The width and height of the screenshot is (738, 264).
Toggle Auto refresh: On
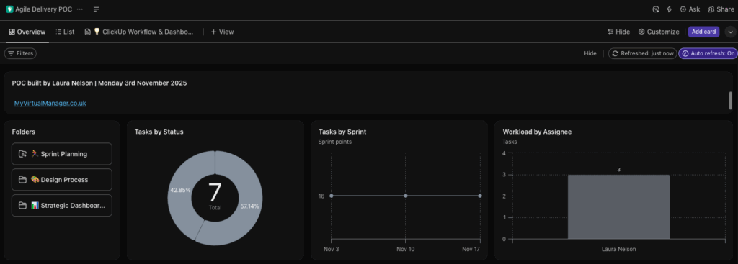[708, 53]
